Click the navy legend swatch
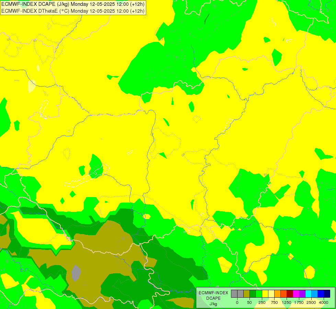336x309 pixels. point(327,294)
